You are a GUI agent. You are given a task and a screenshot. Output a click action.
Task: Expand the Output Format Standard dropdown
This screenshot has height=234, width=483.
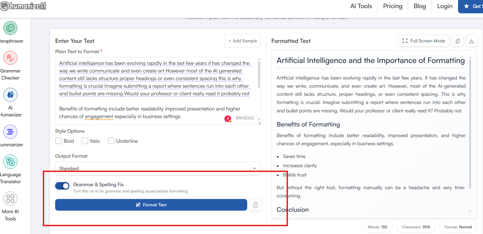pyautogui.click(x=158, y=168)
